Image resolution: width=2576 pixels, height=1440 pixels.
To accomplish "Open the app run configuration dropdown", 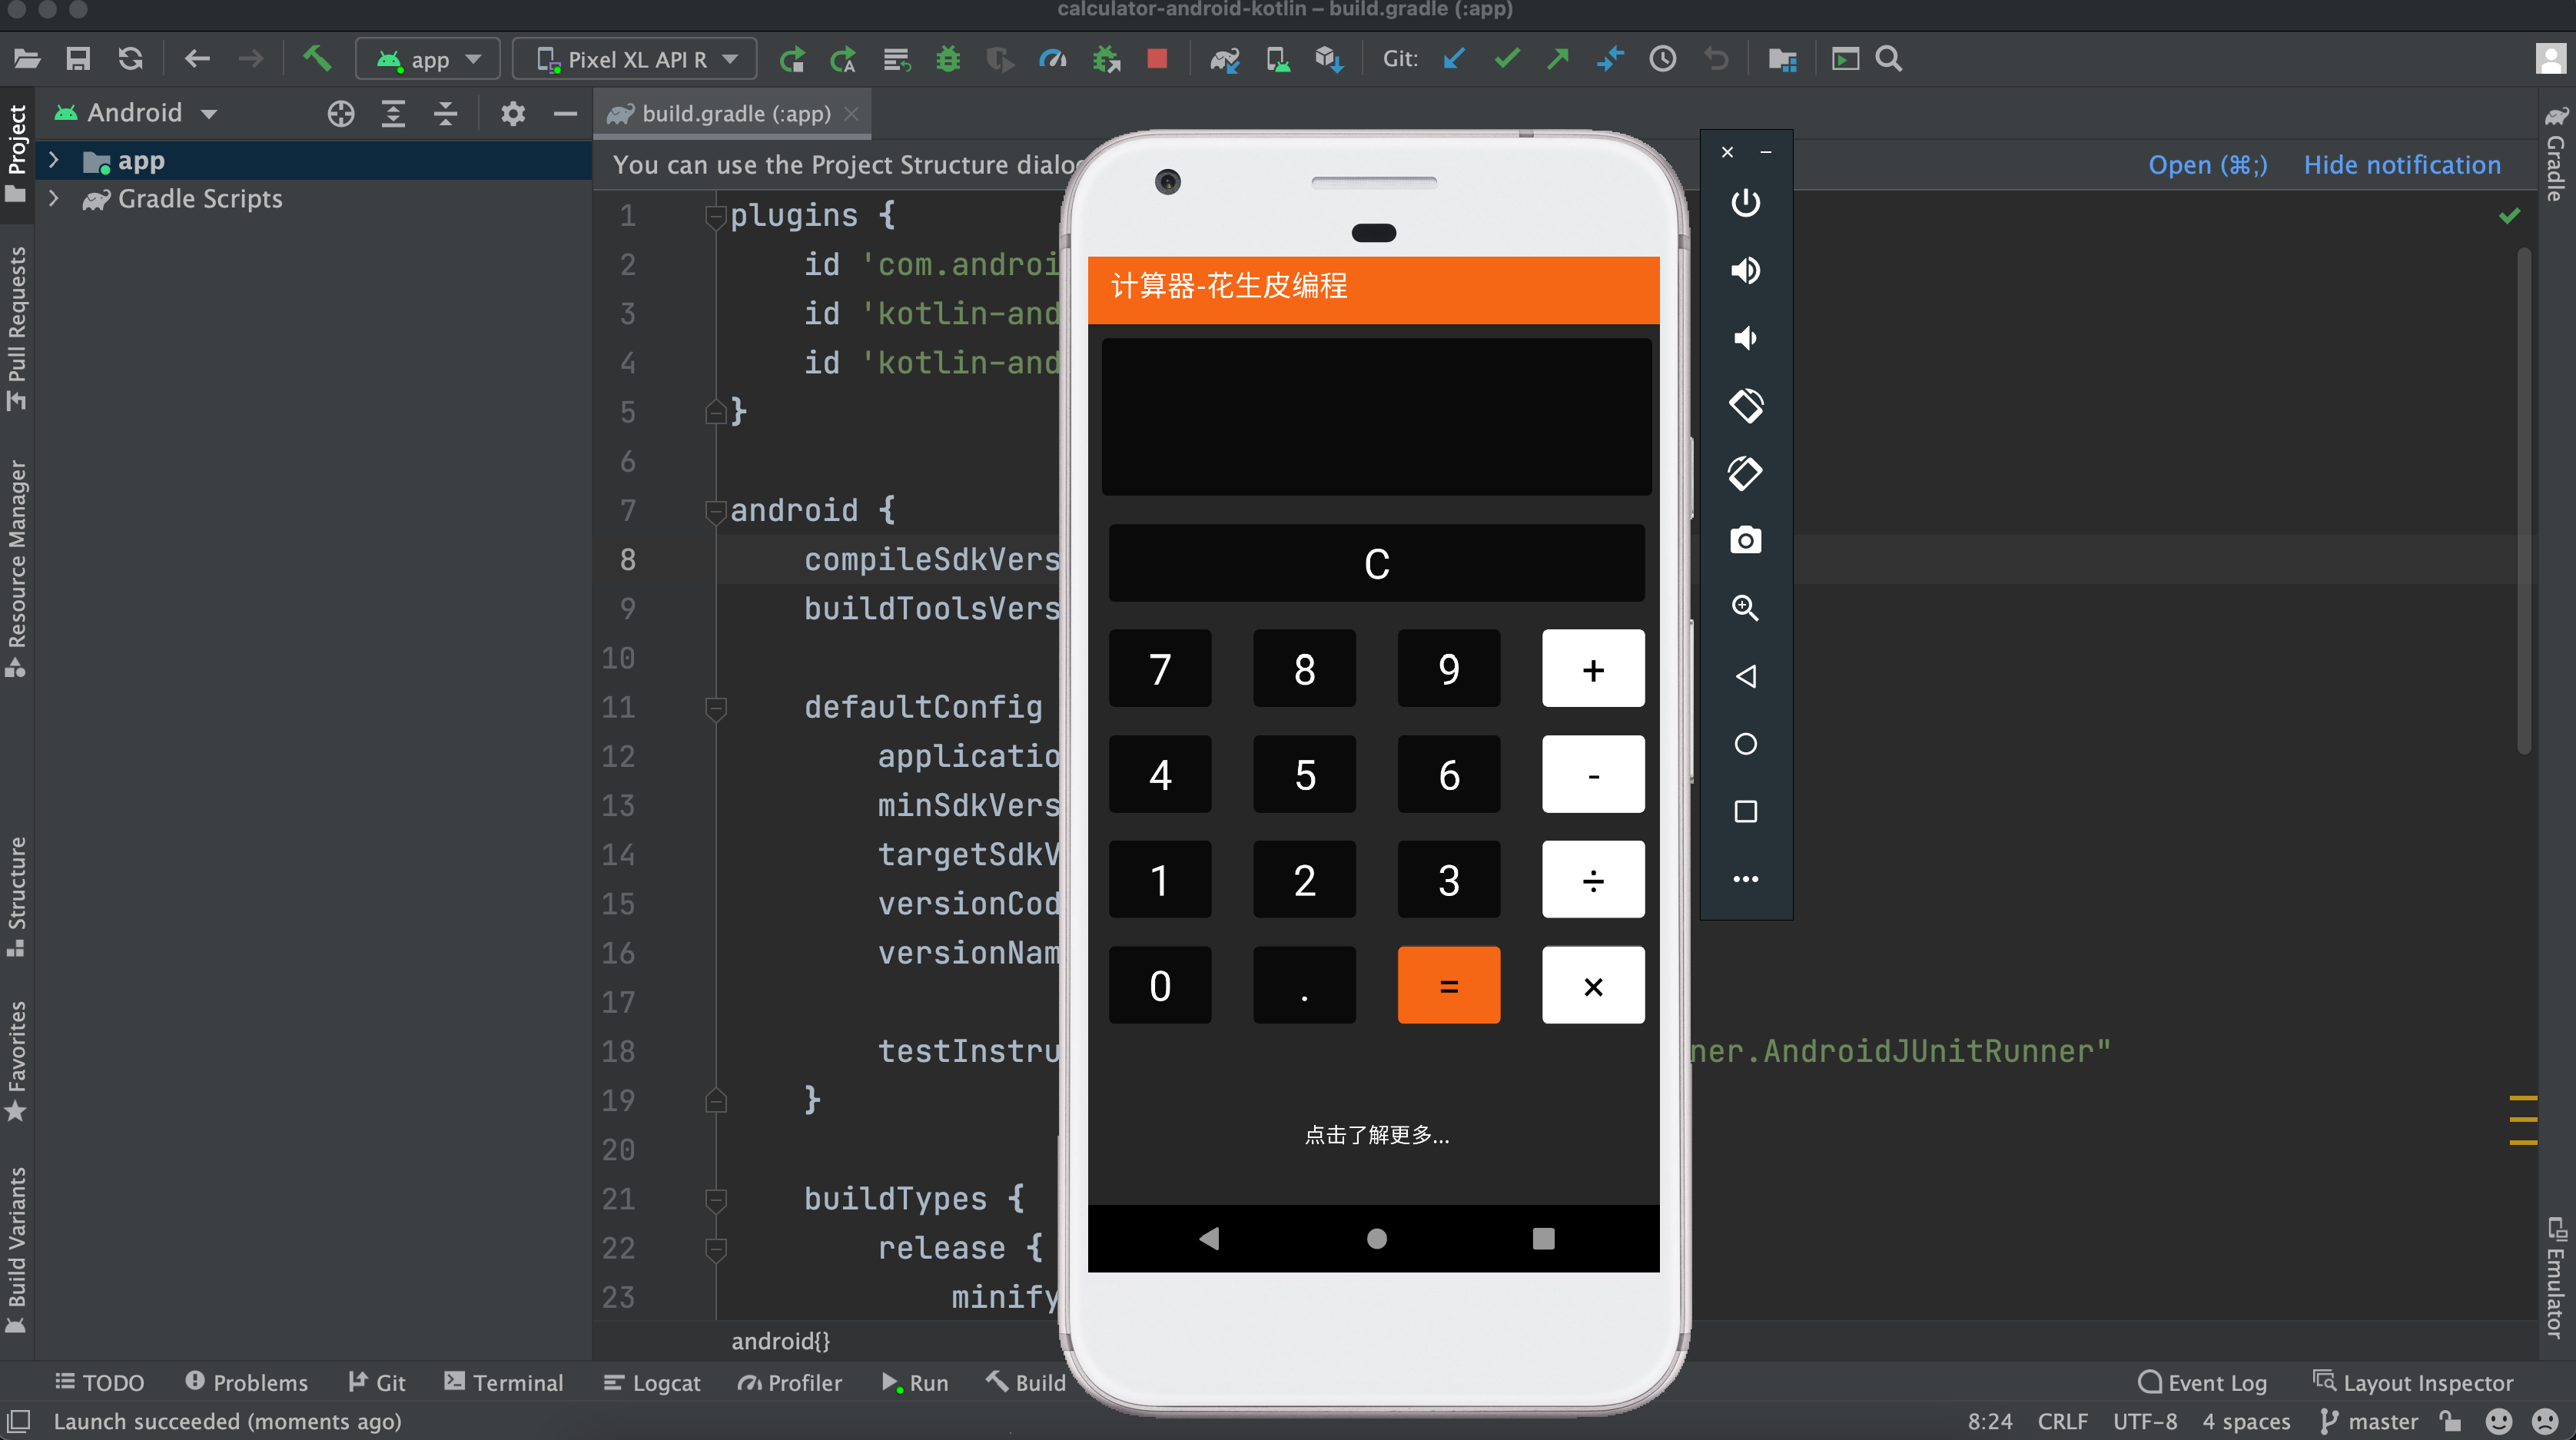I will tap(428, 59).
